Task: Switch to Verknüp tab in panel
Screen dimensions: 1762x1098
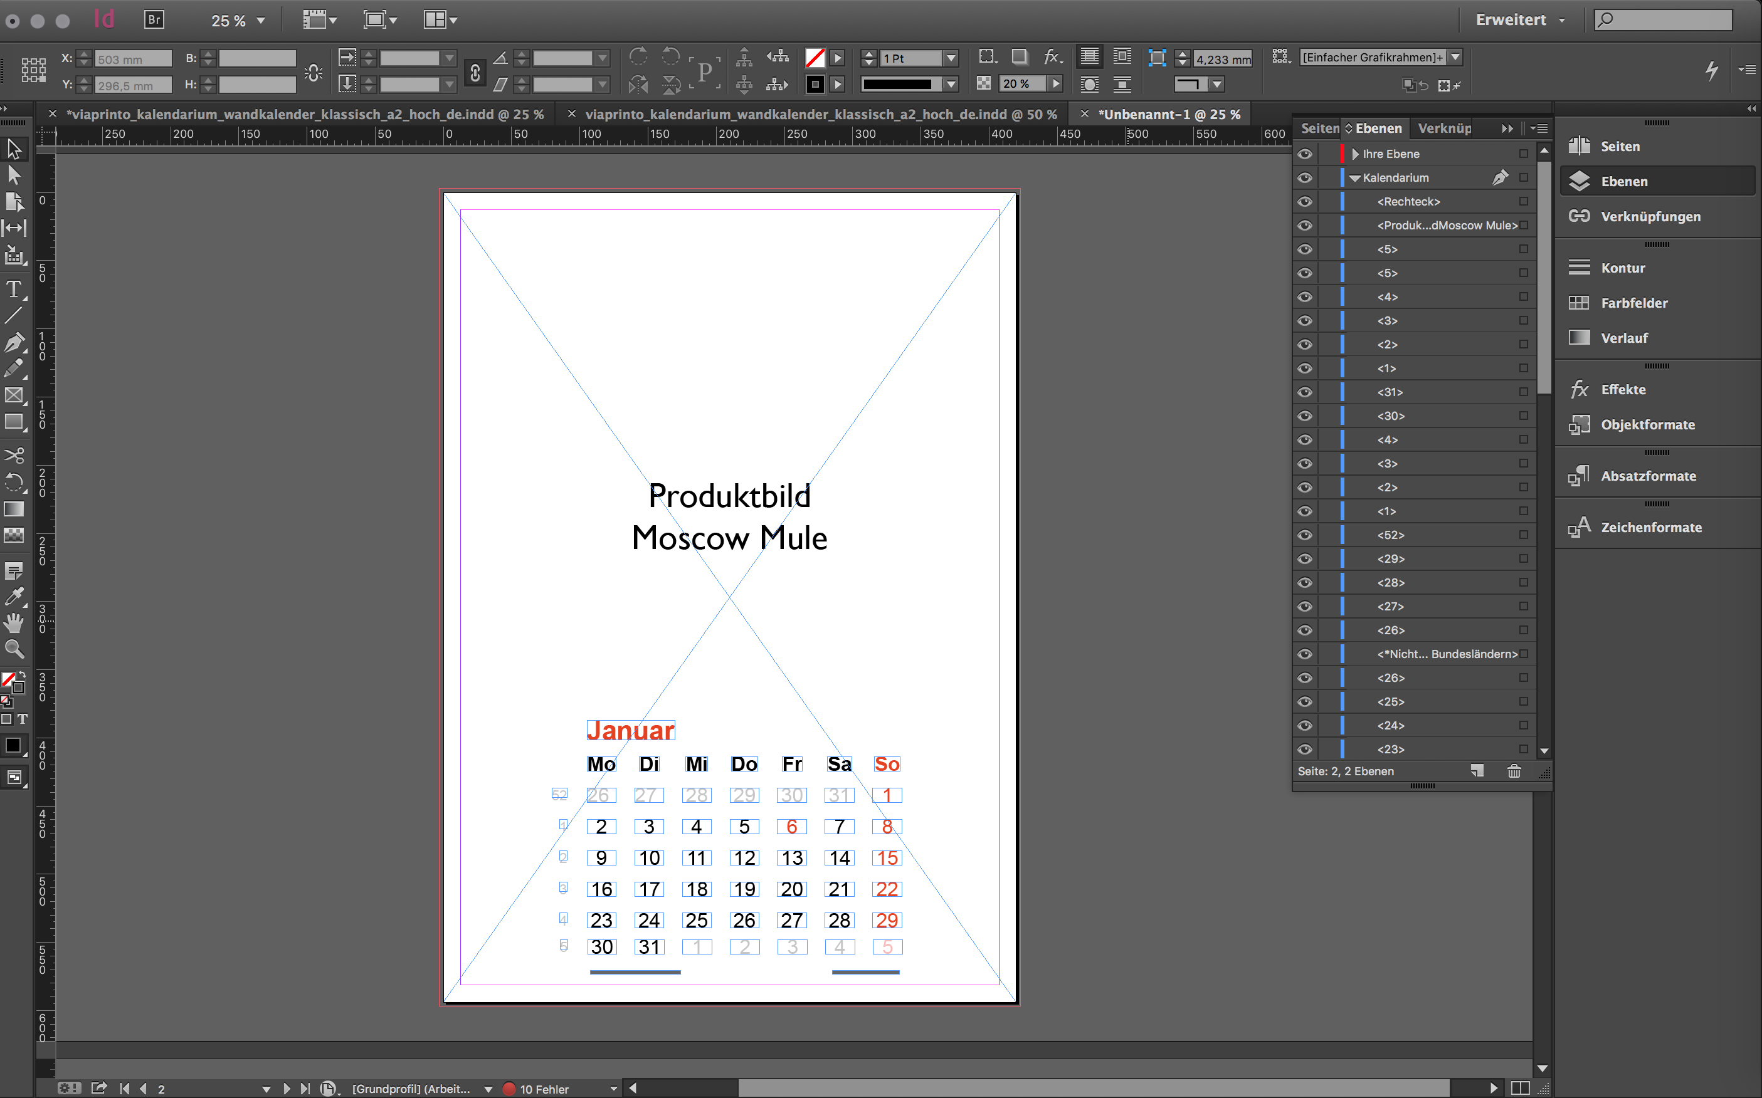Action: (1445, 128)
